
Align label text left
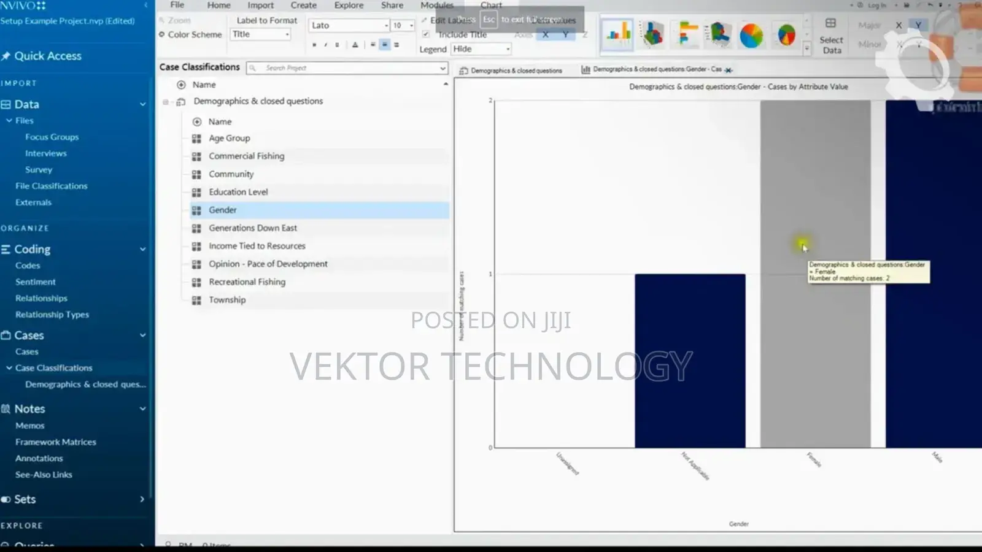tap(373, 45)
